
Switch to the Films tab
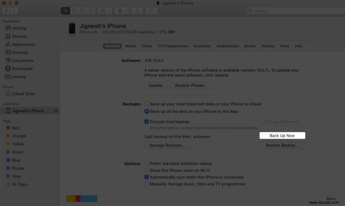coord(147,46)
